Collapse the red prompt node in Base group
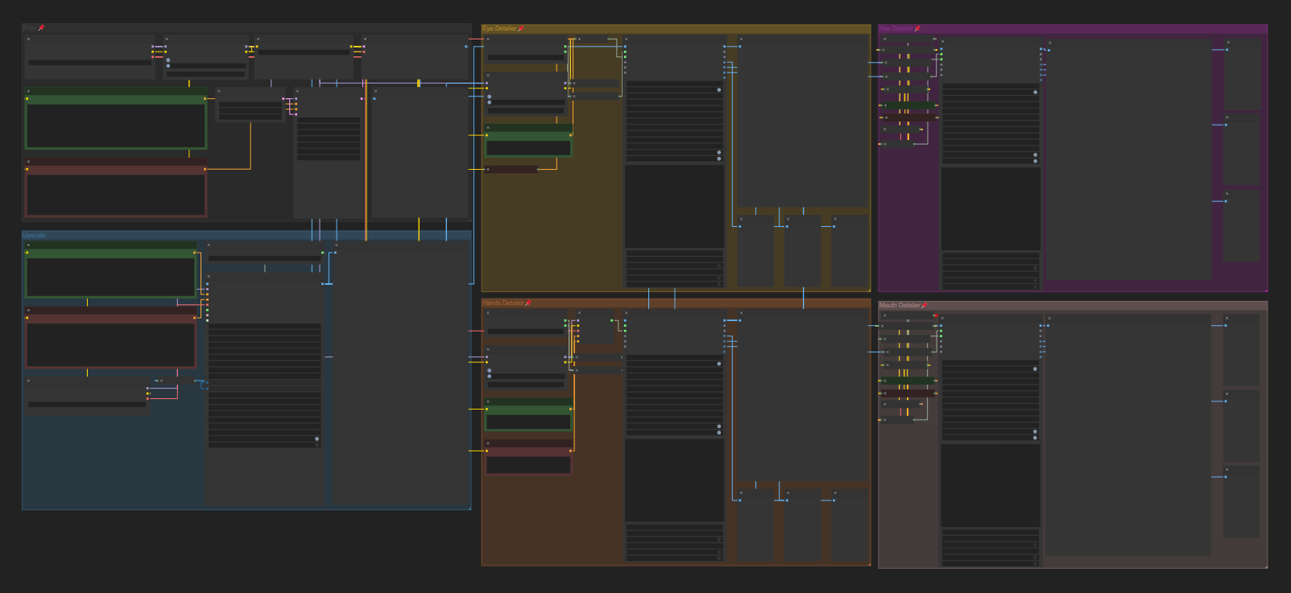 pyautogui.click(x=28, y=162)
